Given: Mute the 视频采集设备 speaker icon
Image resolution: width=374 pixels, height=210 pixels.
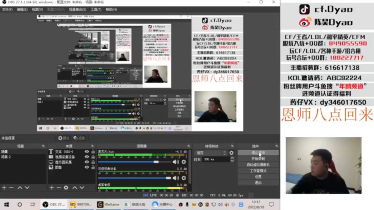Looking at the screenshot, I should [x=176, y=178].
